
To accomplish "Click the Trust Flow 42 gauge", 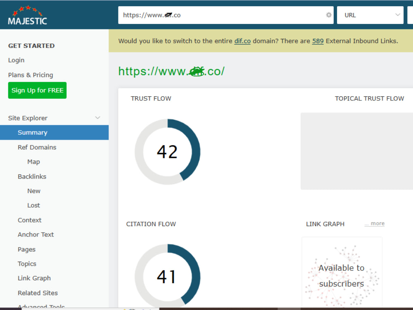I will pos(168,152).
